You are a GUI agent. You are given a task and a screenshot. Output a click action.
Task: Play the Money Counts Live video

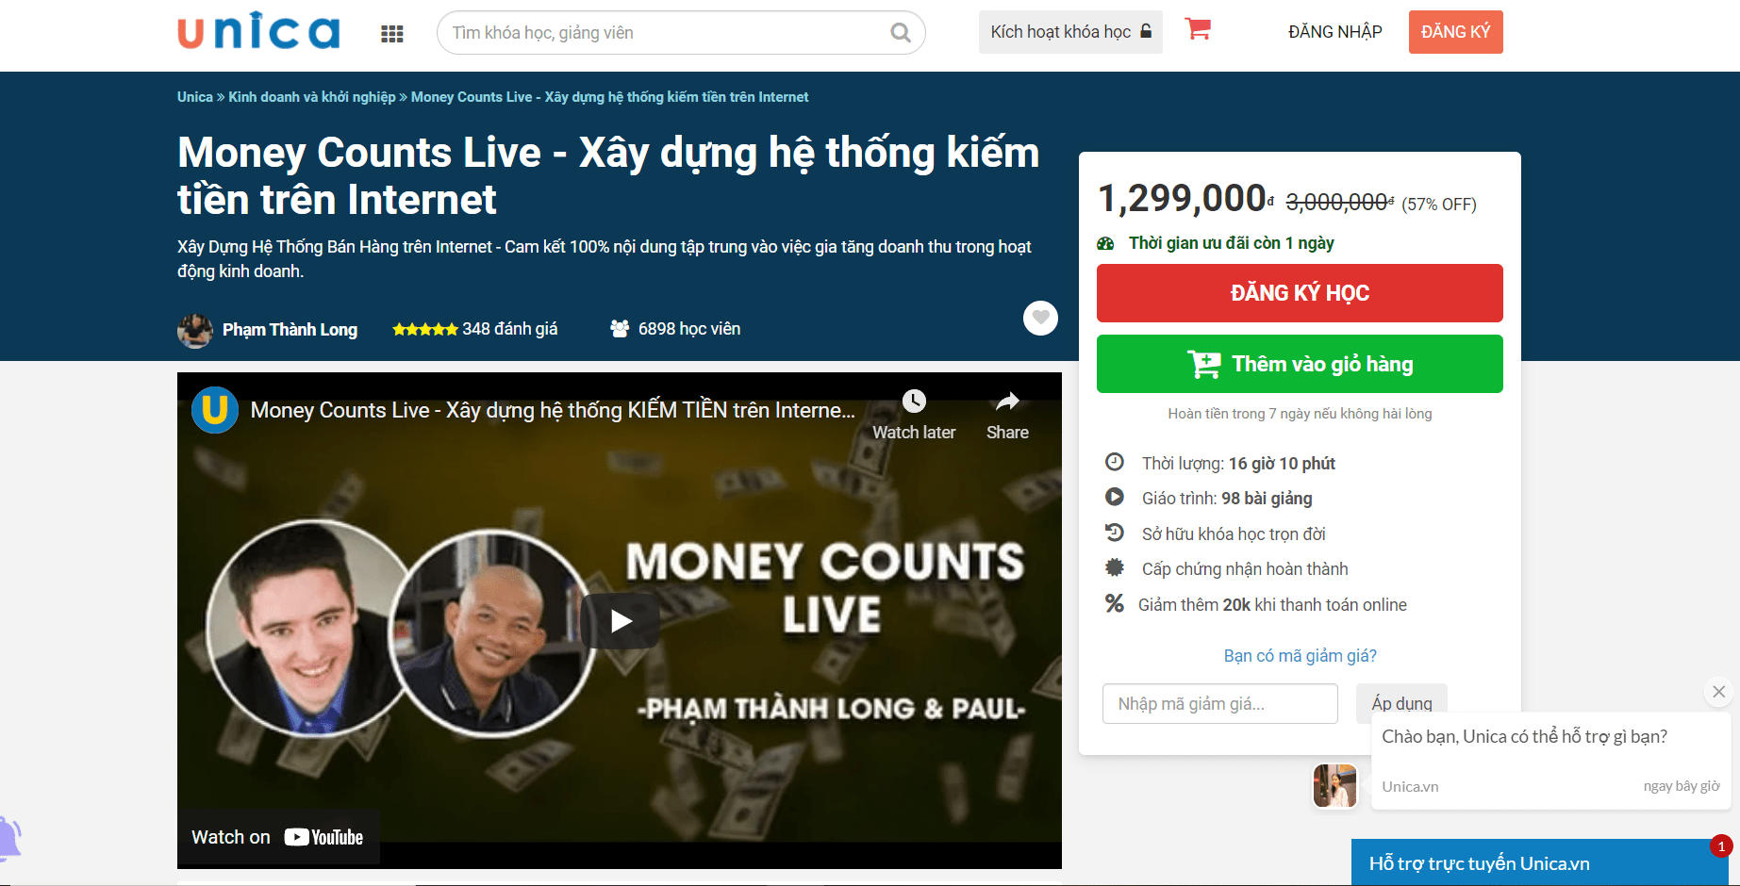(621, 620)
